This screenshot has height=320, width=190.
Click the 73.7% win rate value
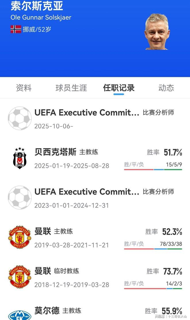[172, 271]
